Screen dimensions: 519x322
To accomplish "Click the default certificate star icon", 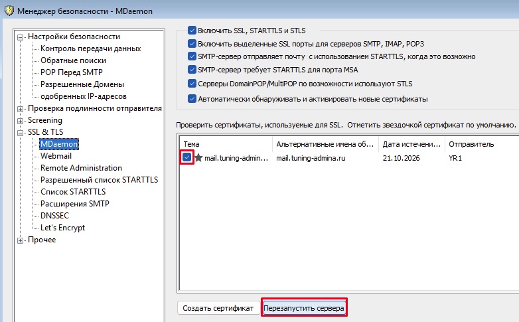I will [x=198, y=158].
